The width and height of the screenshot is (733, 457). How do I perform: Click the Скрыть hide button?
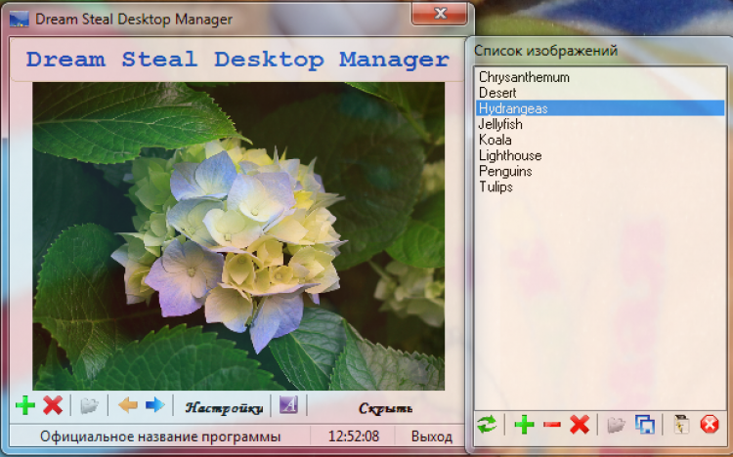[x=385, y=408]
